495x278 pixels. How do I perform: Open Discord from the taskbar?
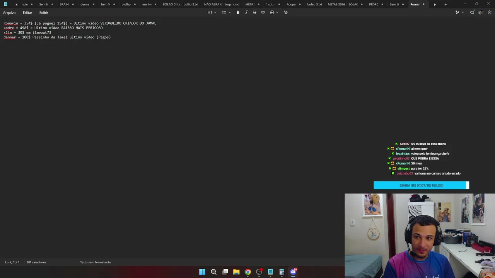(x=293, y=272)
